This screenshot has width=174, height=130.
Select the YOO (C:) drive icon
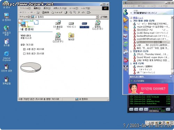[71, 25]
